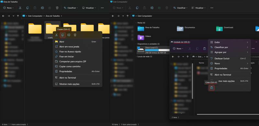Click the Copiar icon in the folder context menu
Viewport: 259px width, 126px height.
(x=62, y=35)
